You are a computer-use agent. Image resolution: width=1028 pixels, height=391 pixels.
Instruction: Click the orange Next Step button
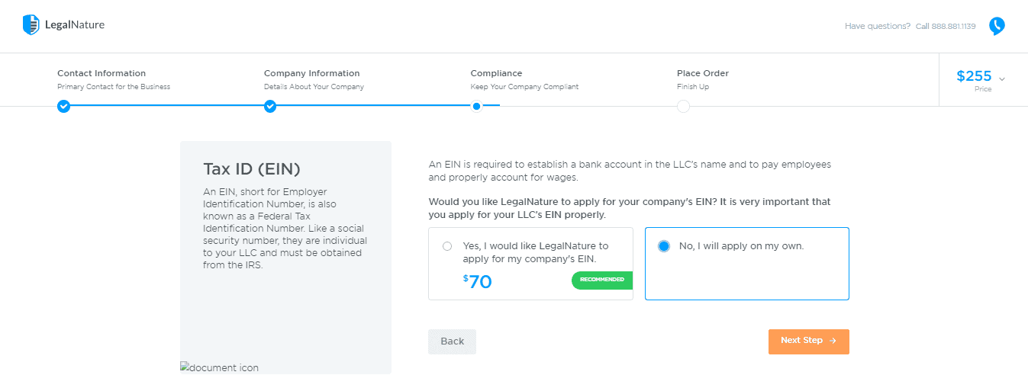coord(808,341)
